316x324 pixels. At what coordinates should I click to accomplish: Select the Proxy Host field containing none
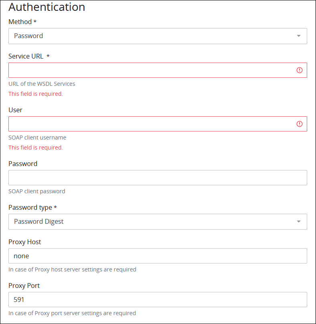(158, 256)
